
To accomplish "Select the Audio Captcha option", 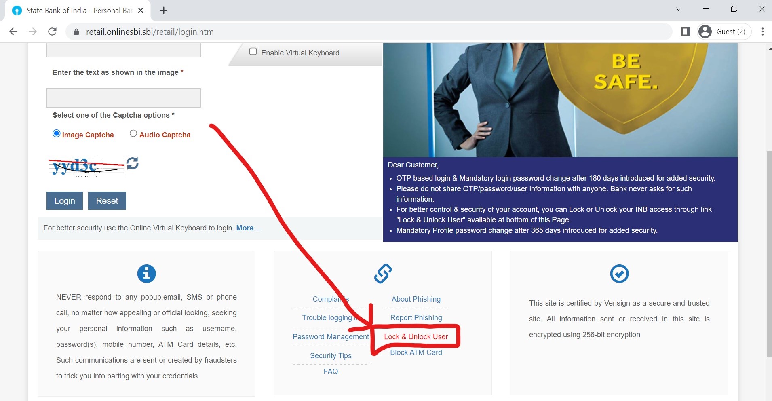I will point(133,133).
